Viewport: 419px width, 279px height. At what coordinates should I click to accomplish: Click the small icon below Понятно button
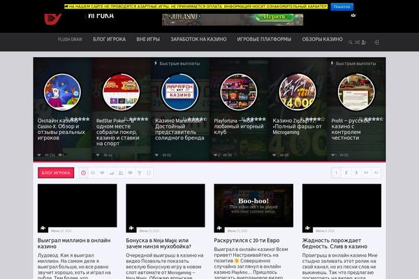pos(353,15)
